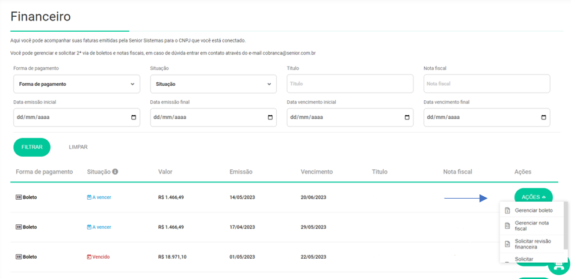Click the Situação info icon
This screenshot has height=279, width=571.
click(x=115, y=172)
